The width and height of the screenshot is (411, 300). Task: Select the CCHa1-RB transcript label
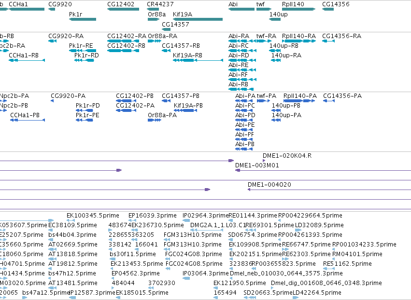24,55
